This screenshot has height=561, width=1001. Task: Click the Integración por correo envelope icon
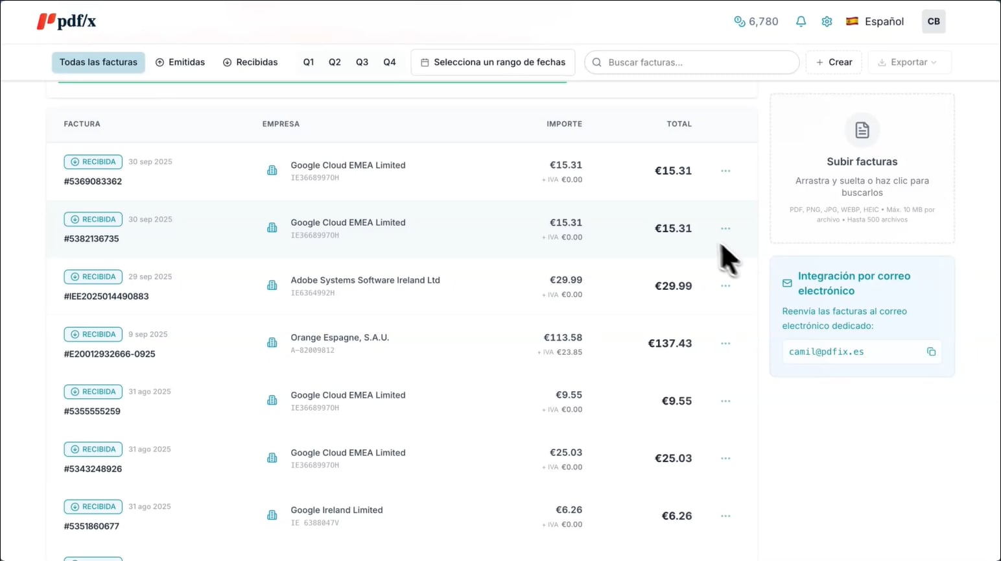787,283
